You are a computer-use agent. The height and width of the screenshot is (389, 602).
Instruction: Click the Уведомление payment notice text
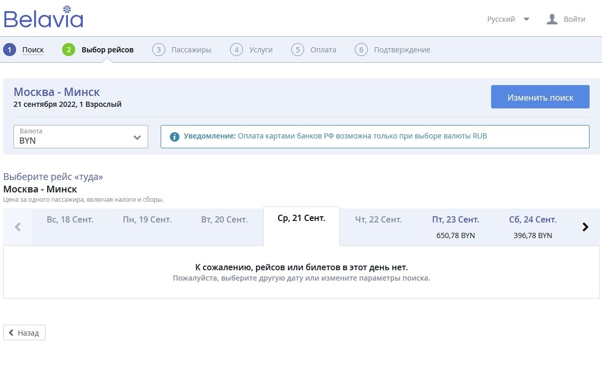coord(335,136)
